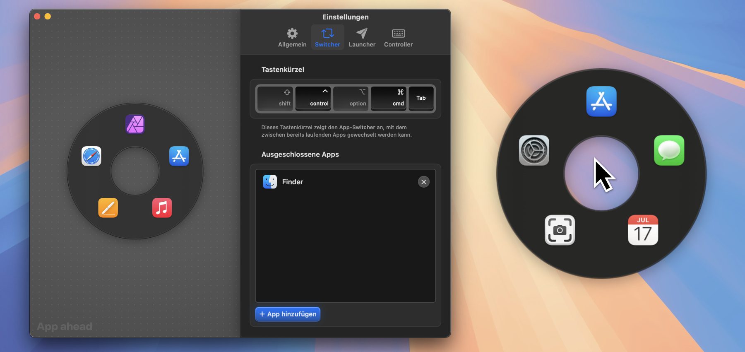This screenshot has width=745, height=352.
Task: Click the Affinity Photo icon in the preview wheel
Action: point(135,124)
